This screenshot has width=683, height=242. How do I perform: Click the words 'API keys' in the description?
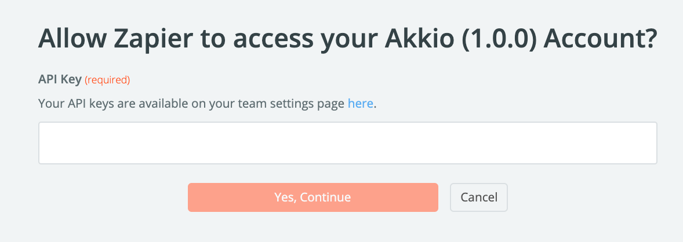83,104
